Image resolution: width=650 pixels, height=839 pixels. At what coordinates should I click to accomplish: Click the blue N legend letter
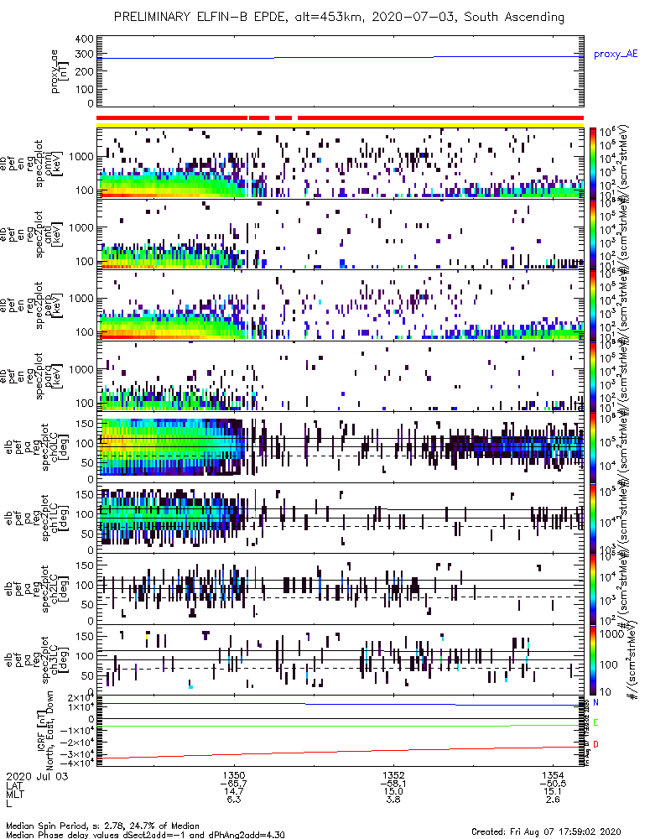point(595,702)
